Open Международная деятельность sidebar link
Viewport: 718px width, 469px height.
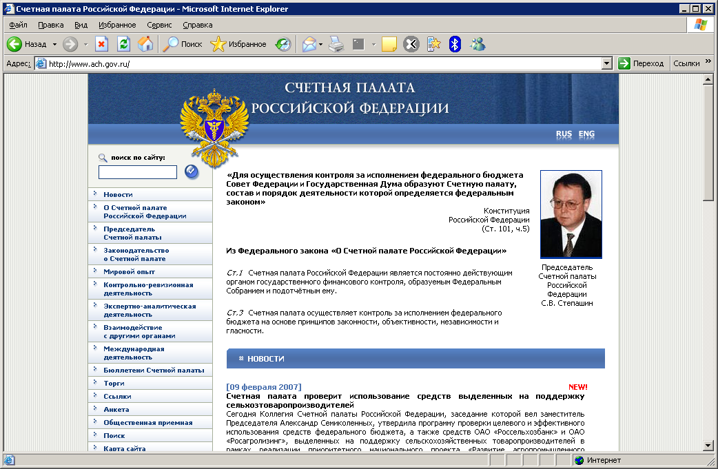[x=134, y=353]
